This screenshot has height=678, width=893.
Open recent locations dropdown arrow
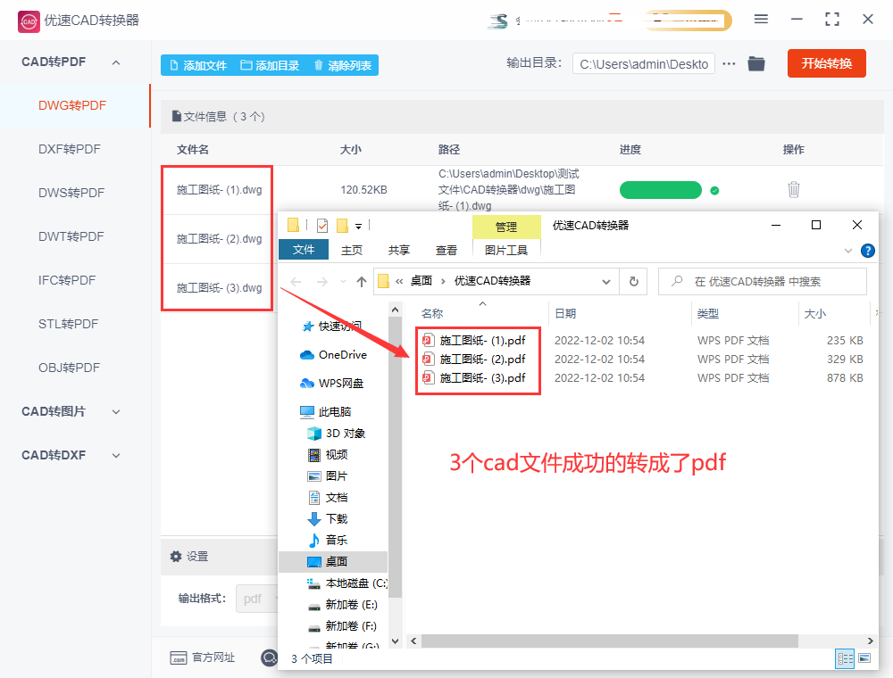click(343, 282)
